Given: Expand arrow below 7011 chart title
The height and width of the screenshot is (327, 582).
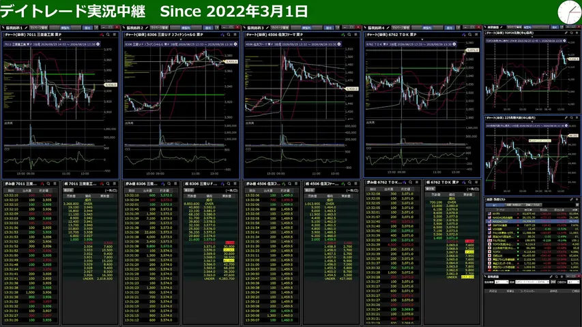Looking at the screenshot, I should click(60, 40).
